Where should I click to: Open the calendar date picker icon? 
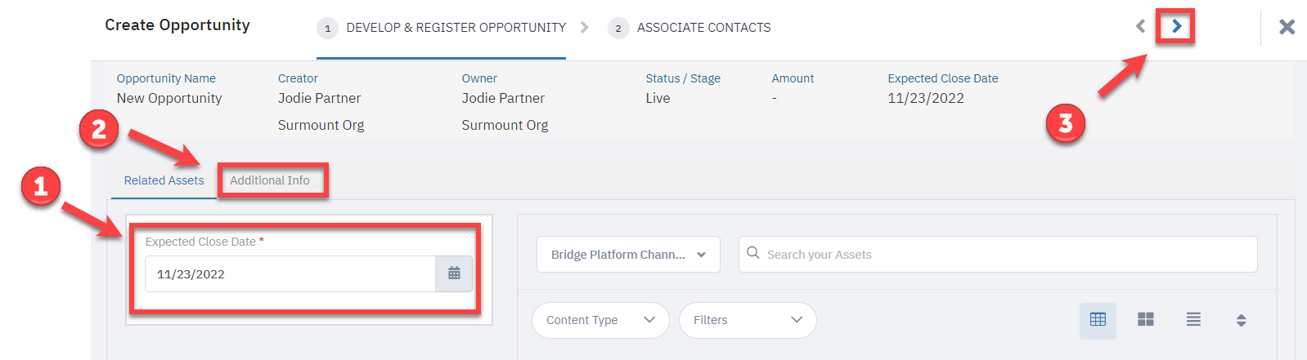tap(454, 274)
